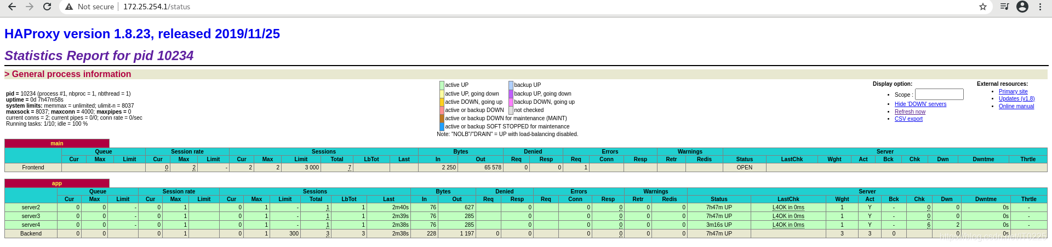Click server4's L4OK in 0ms check

788,225
